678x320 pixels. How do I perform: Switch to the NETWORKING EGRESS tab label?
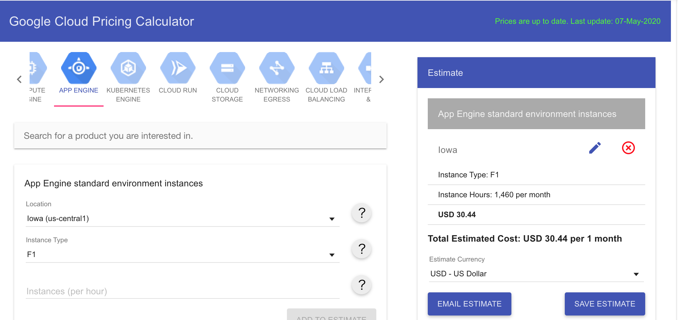[277, 95]
